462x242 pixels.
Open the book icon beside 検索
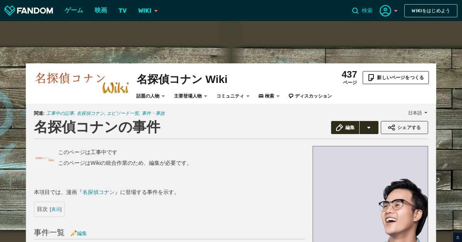(x=261, y=96)
